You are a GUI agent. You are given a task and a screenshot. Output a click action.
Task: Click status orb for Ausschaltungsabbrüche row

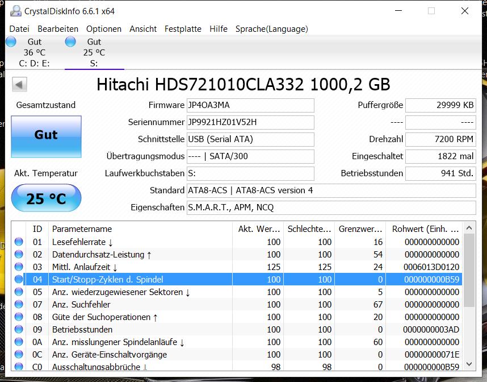[x=19, y=366]
